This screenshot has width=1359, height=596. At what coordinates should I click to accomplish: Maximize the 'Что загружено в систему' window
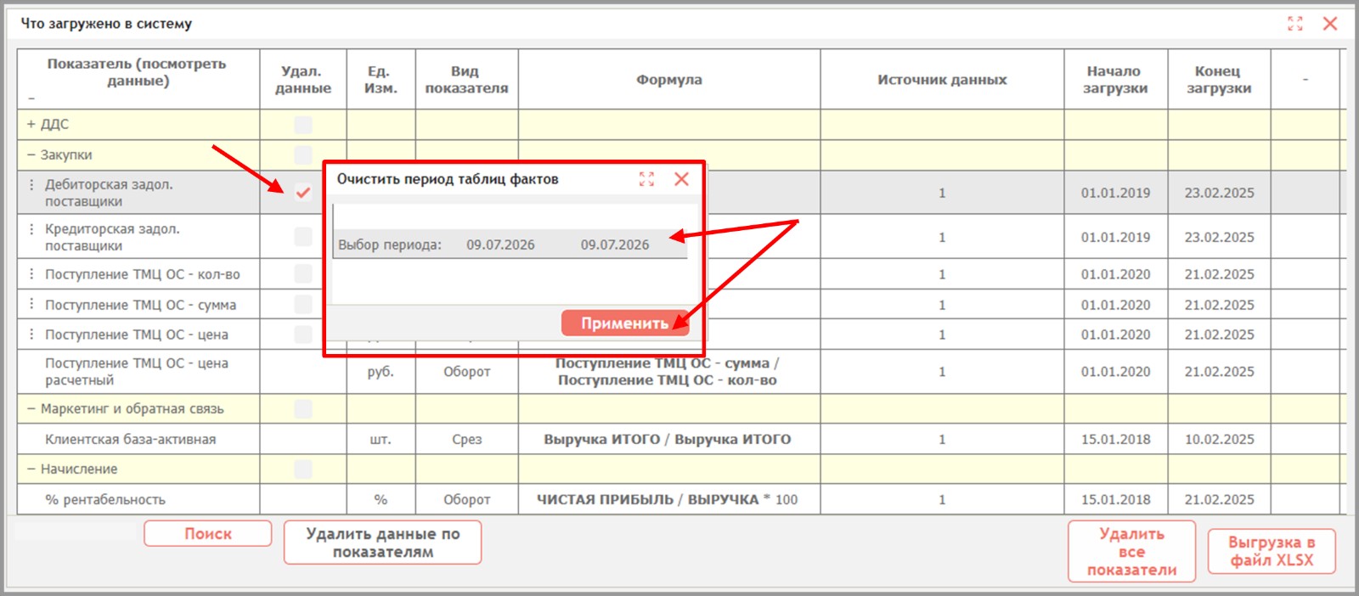[x=1294, y=24]
